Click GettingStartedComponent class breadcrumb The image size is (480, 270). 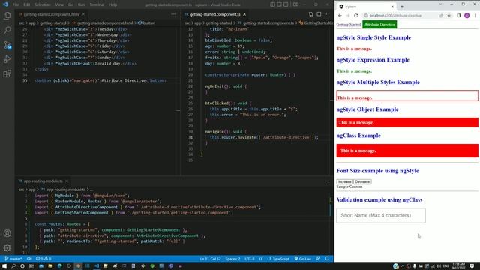coord(316,23)
